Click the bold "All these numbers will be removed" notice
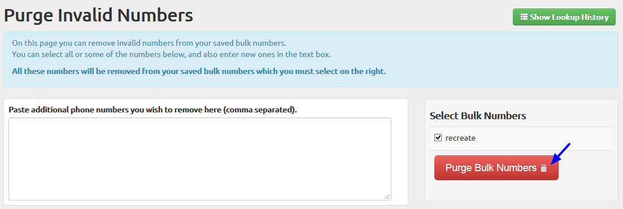This screenshot has height=209, width=623. tap(199, 72)
